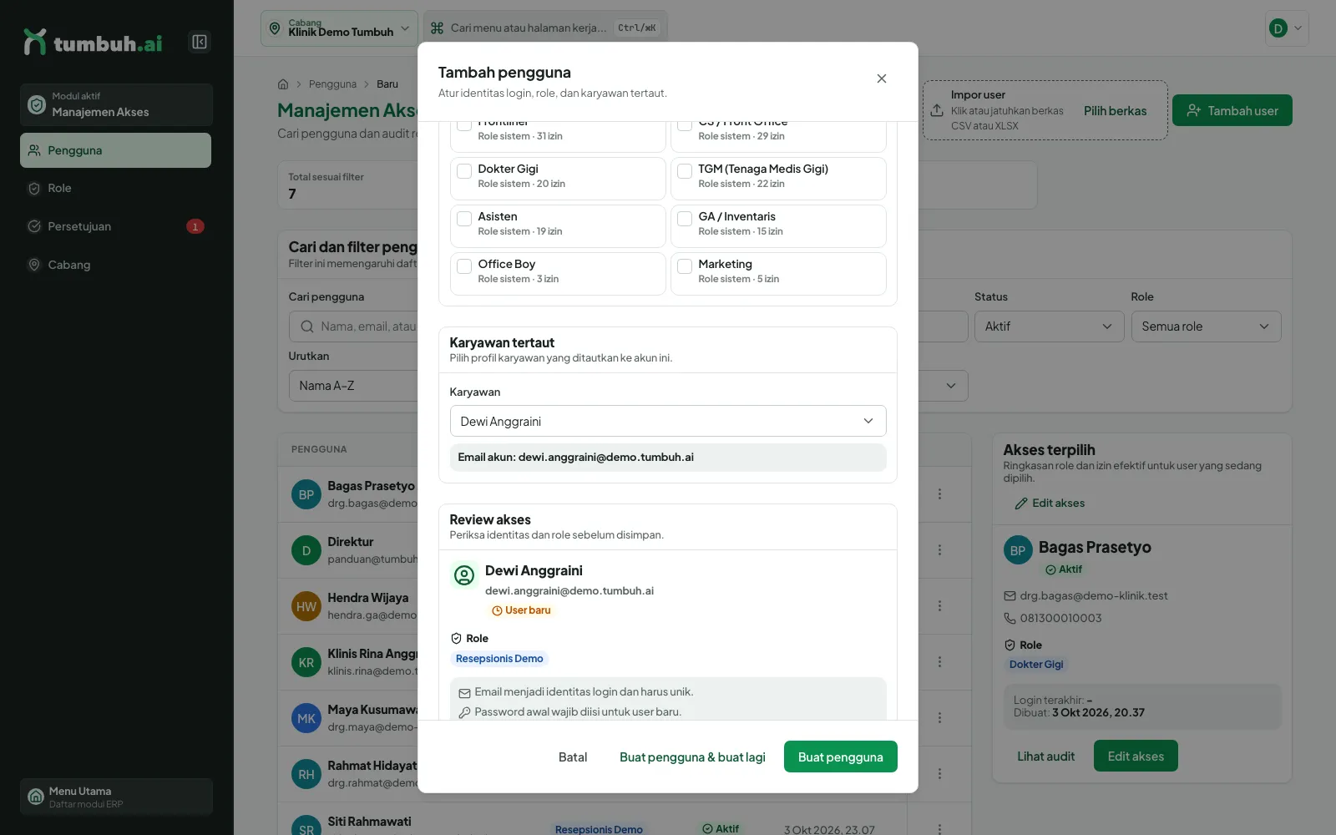Open the Rahmat Hidayat row three-dot menu
The height and width of the screenshot is (835, 1336).
(x=939, y=774)
